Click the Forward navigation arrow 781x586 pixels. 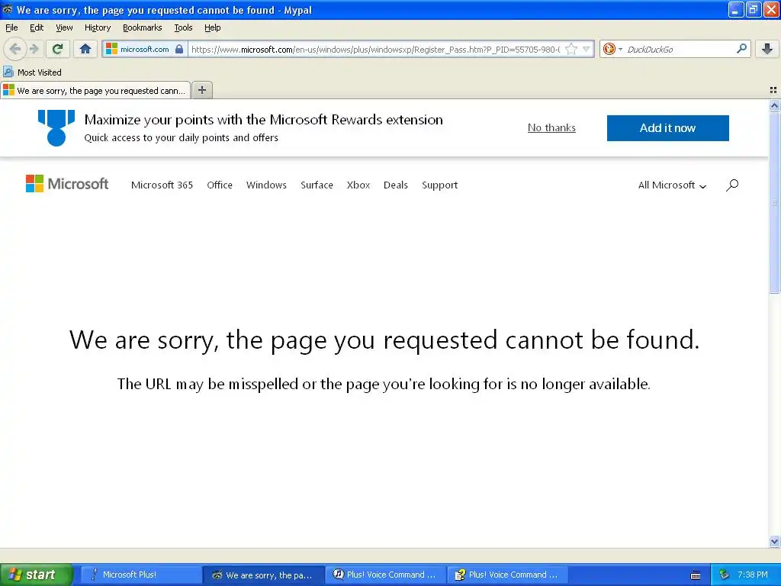pyautogui.click(x=34, y=49)
